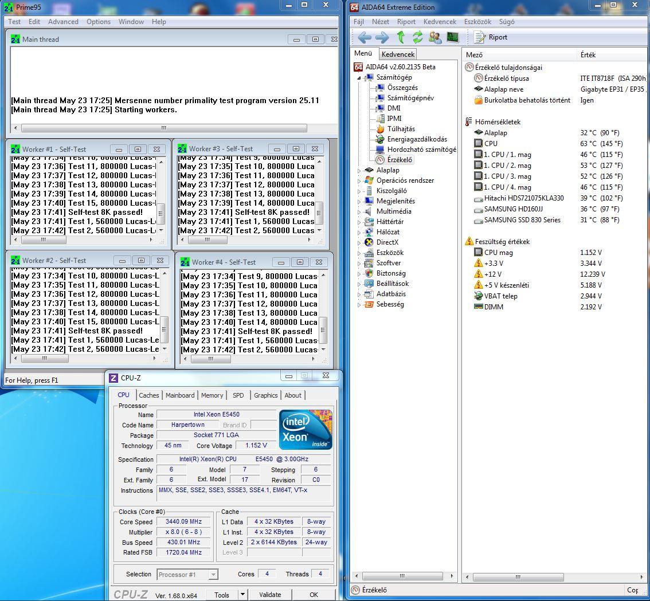This screenshot has height=601, width=650.
Task: Expand the Alaplap tree node
Action: click(x=359, y=170)
